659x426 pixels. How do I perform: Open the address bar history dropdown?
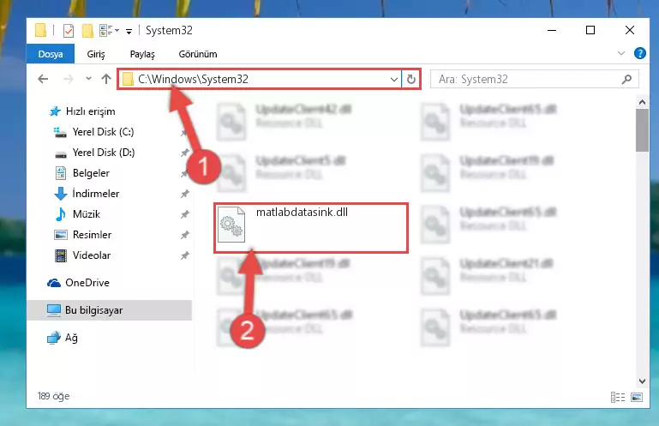(394, 79)
